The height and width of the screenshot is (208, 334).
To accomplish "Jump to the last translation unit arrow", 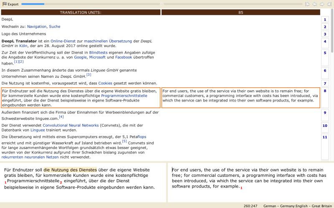I will [x=329, y=4].
